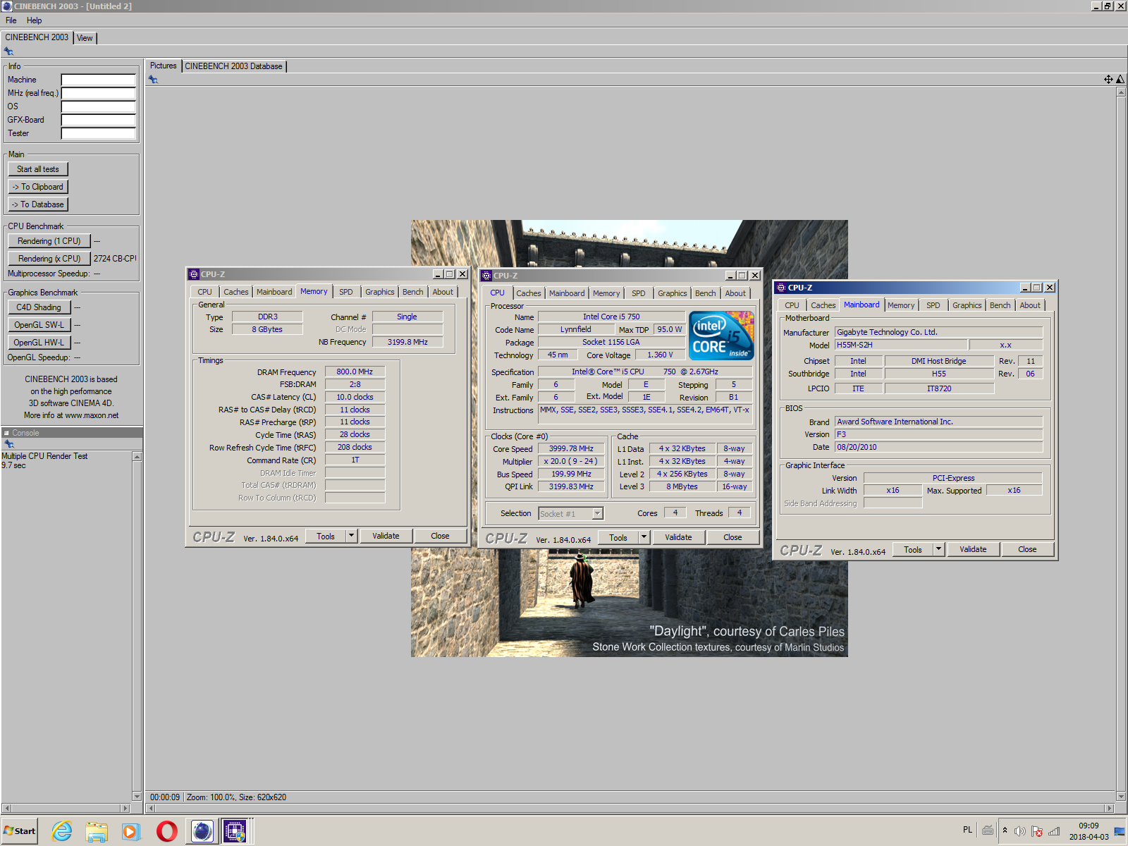
Task: Click the OS input field
Action: pyautogui.click(x=99, y=106)
